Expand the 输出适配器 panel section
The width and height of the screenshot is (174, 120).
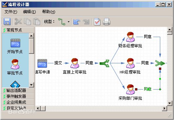pos(18,90)
